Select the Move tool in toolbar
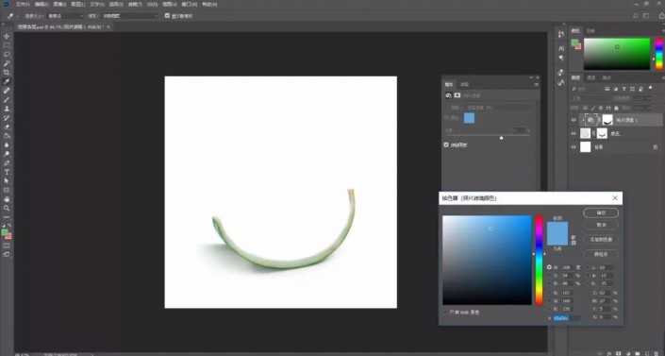The width and height of the screenshot is (665, 356). [7, 37]
